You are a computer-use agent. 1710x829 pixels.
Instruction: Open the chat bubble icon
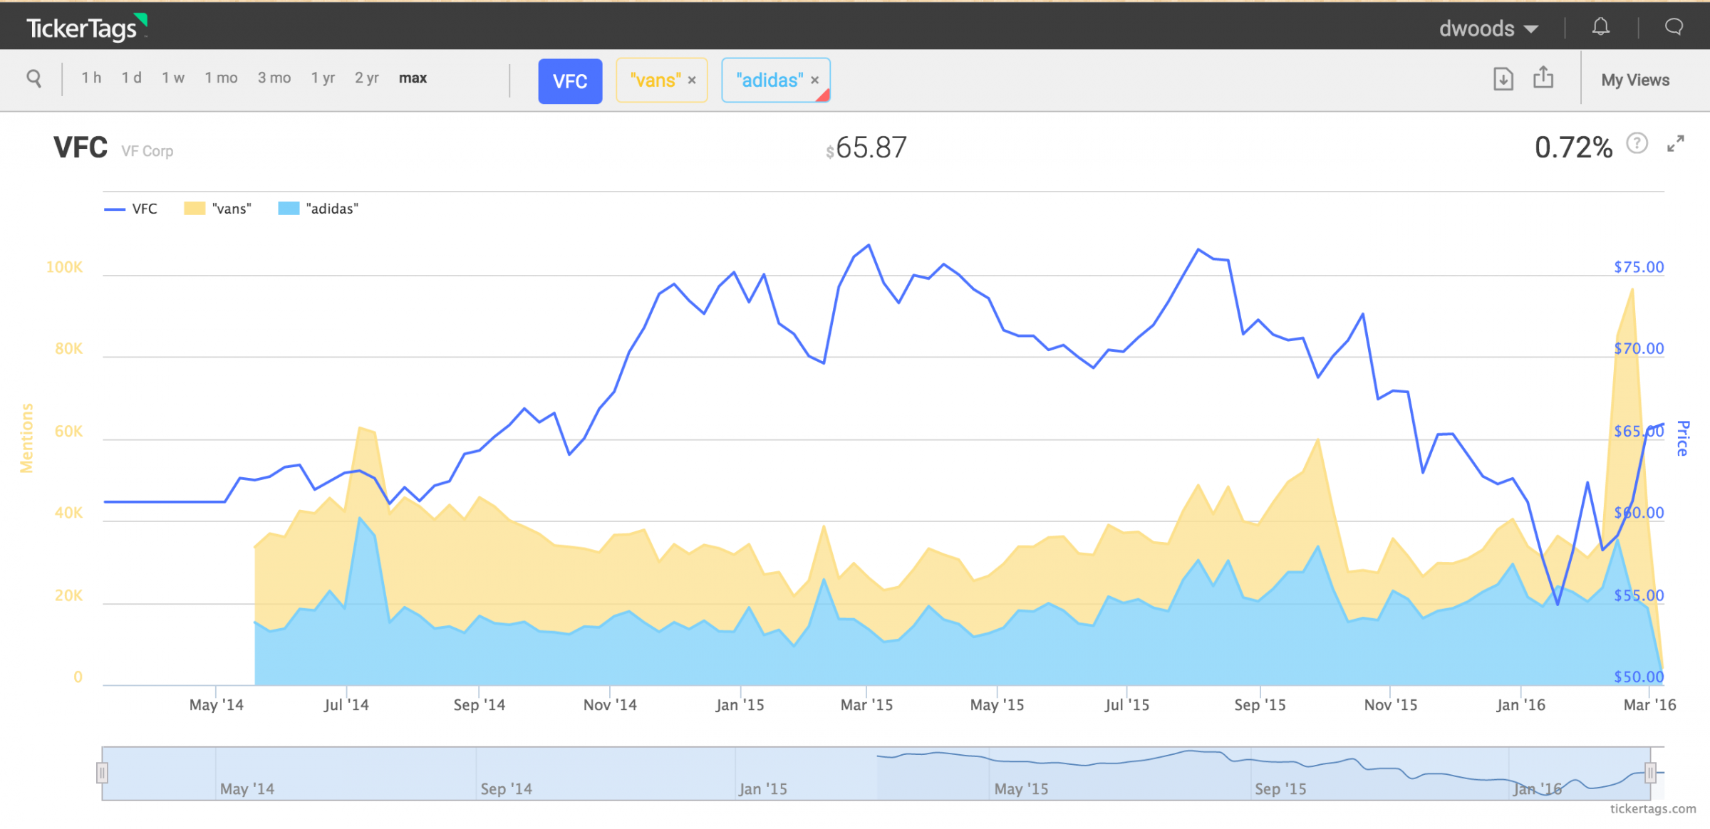[x=1674, y=27]
